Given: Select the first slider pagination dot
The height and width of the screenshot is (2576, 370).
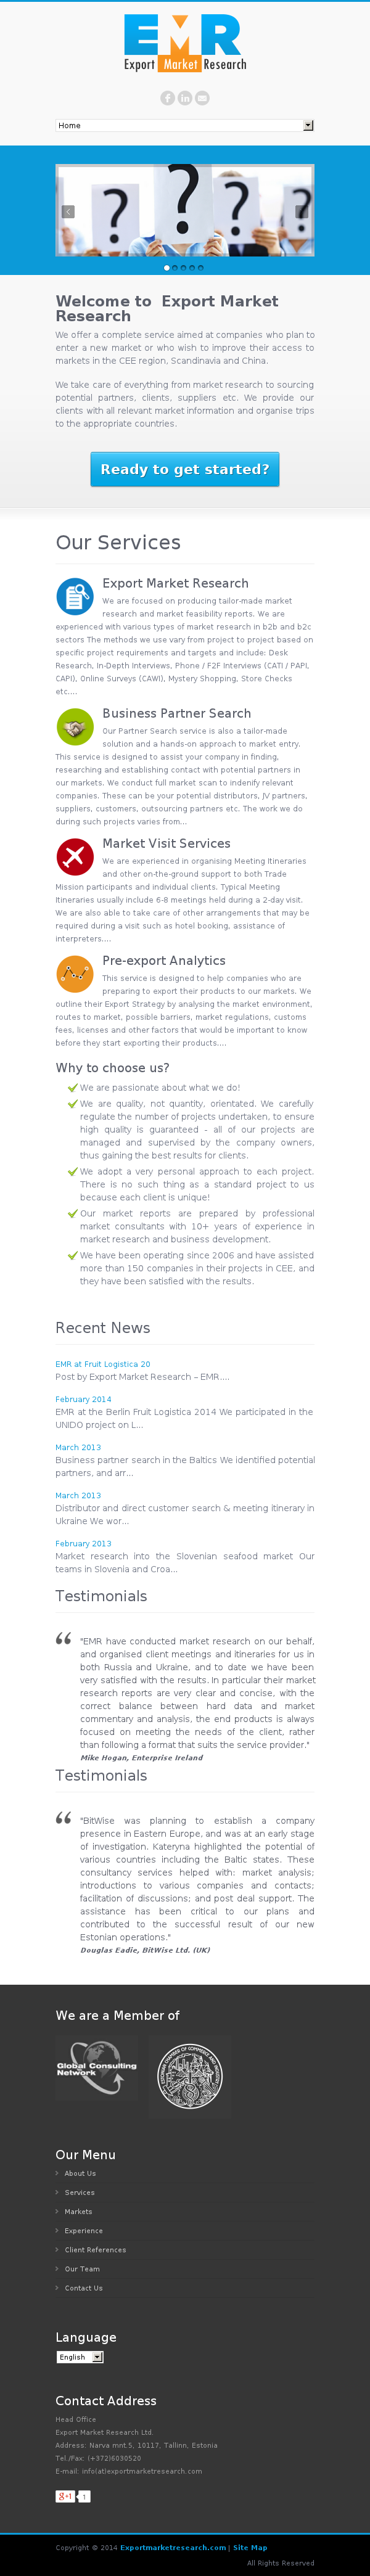Looking at the screenshot, I should coord(166,268).
